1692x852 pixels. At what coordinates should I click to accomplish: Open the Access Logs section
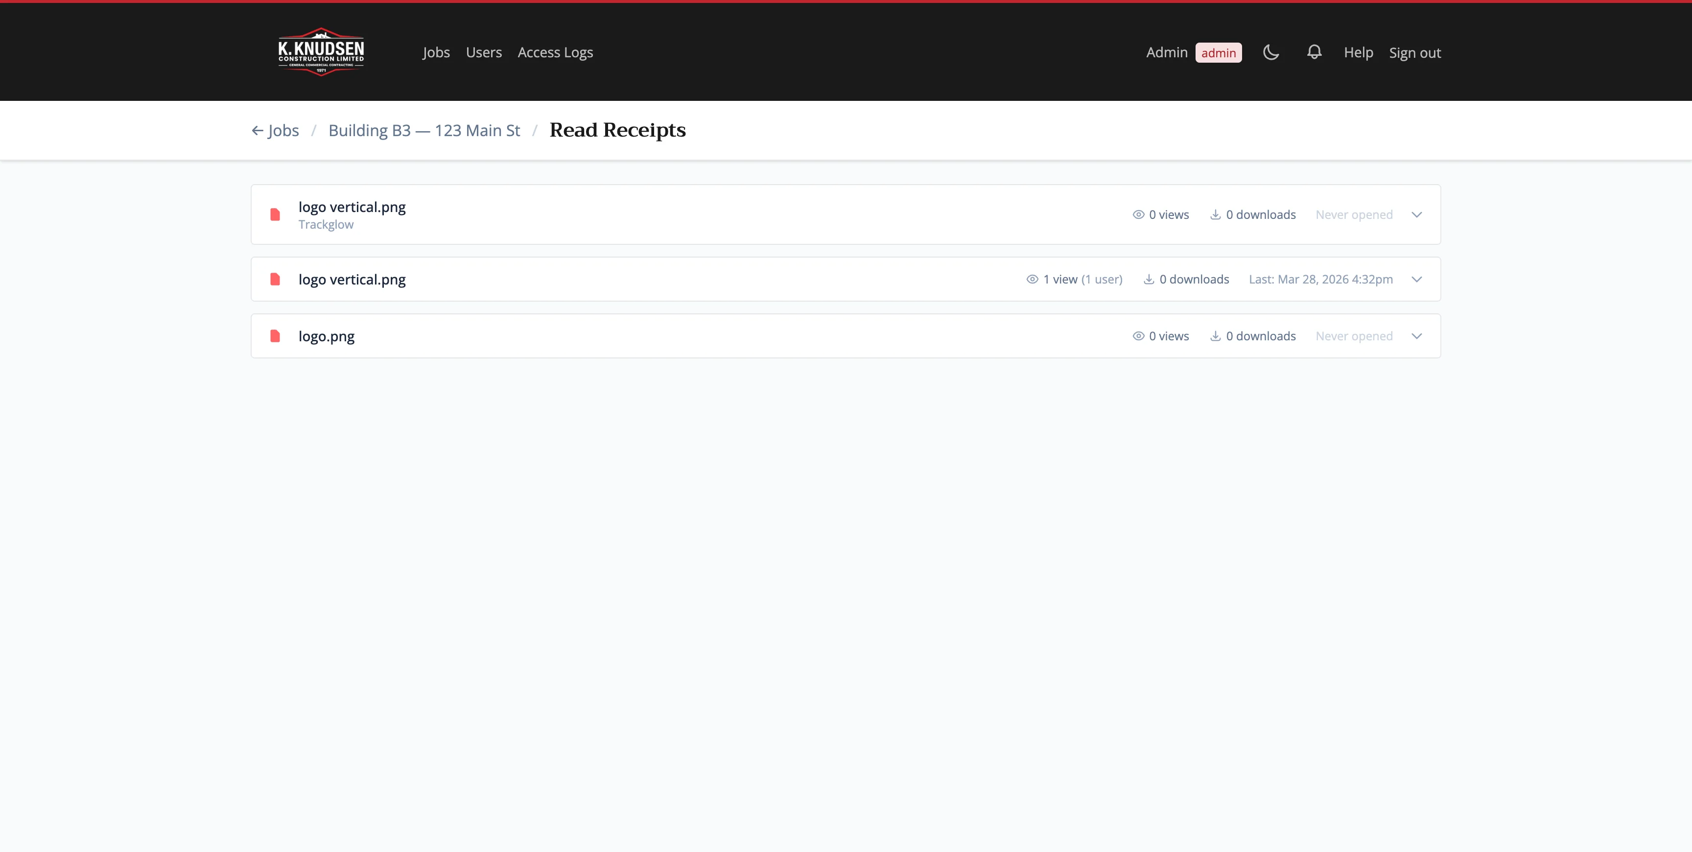tap(555, 52)
